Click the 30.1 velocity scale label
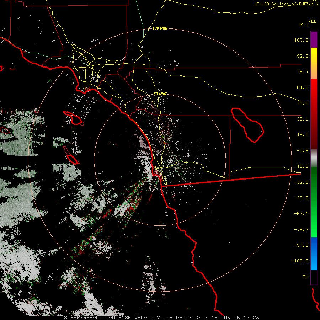This screenshot has height=320, width=320. coord(303,119)
